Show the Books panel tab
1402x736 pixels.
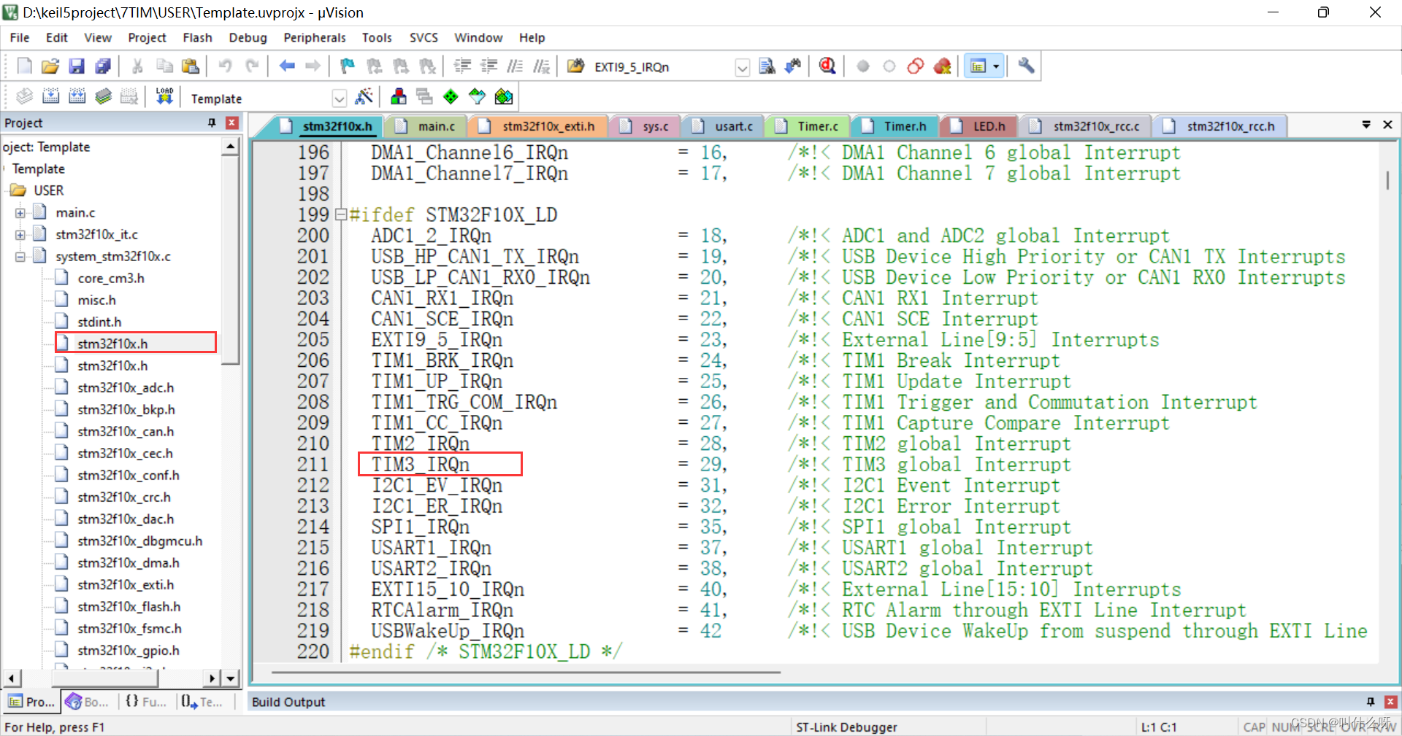click(x=88, y=702)
